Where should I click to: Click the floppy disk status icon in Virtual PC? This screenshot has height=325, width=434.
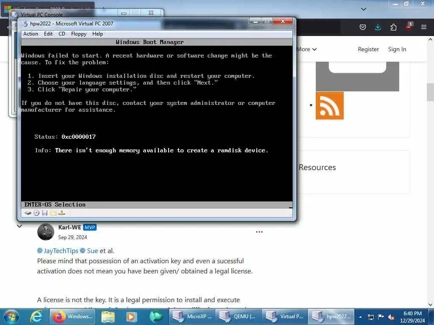click(45, 213)
